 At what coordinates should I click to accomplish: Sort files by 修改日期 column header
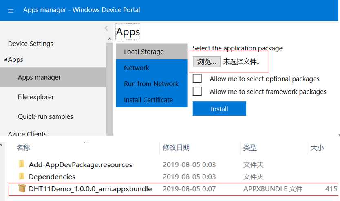point(176,148)
